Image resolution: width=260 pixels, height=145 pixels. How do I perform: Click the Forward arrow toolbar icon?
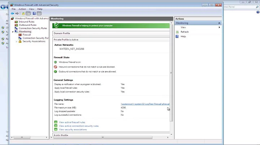[x=17, y=14]
